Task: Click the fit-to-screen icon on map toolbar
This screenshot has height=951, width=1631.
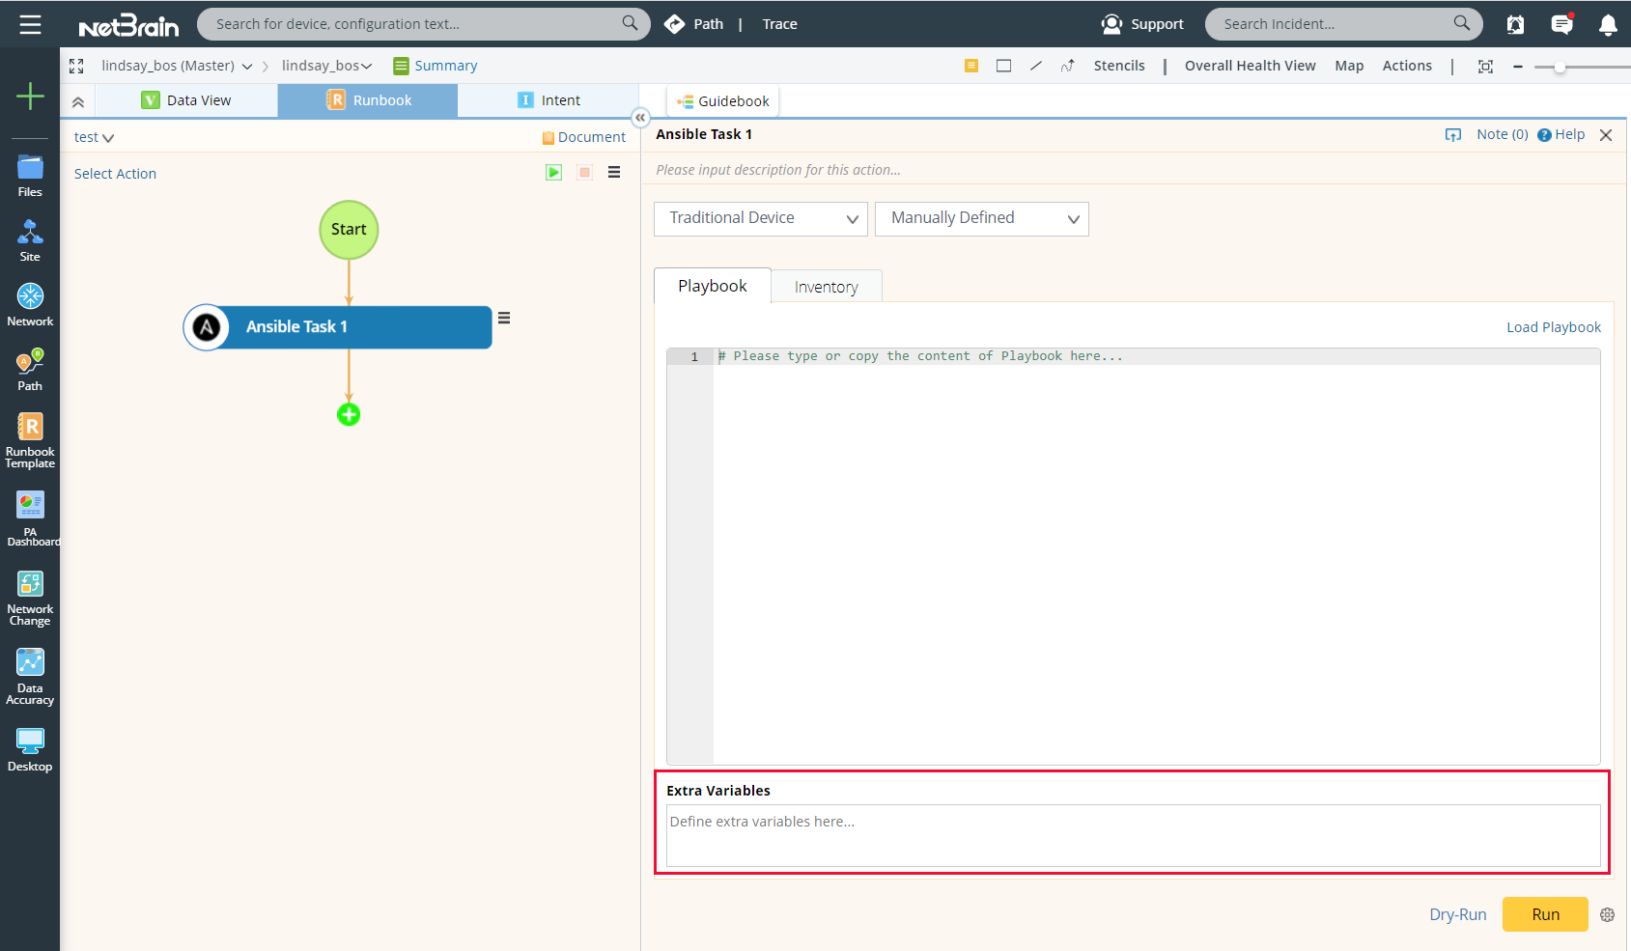Action: click(x=1486, y=66)
